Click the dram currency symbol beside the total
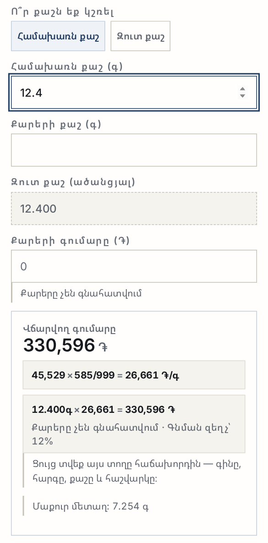 click(103, 346)
